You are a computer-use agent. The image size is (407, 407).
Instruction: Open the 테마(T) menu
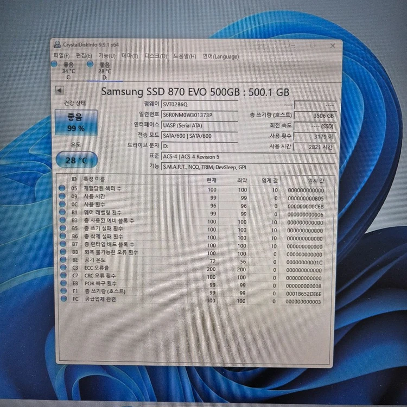(130, 56)
